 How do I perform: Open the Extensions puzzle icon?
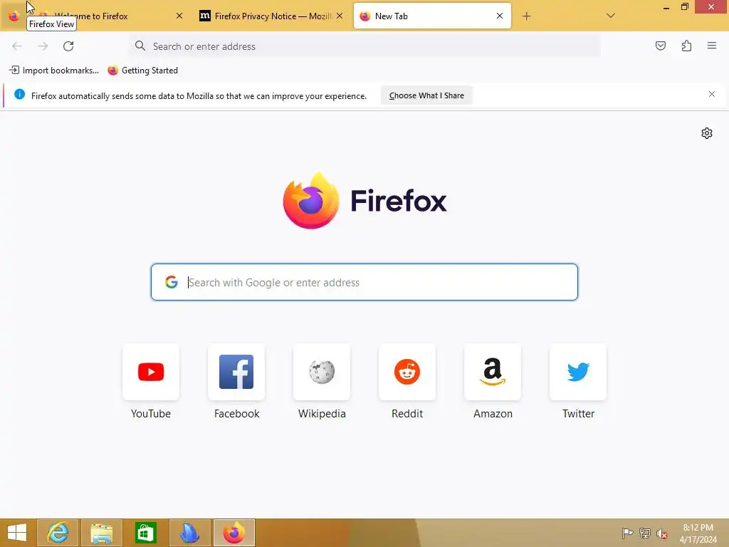click(x=686, y=46)
